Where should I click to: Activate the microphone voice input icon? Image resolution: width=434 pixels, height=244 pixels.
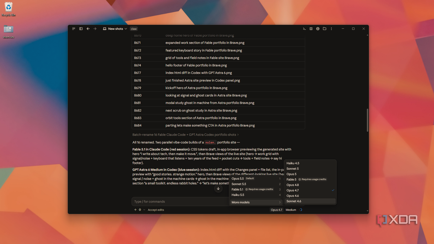[140, 210]
